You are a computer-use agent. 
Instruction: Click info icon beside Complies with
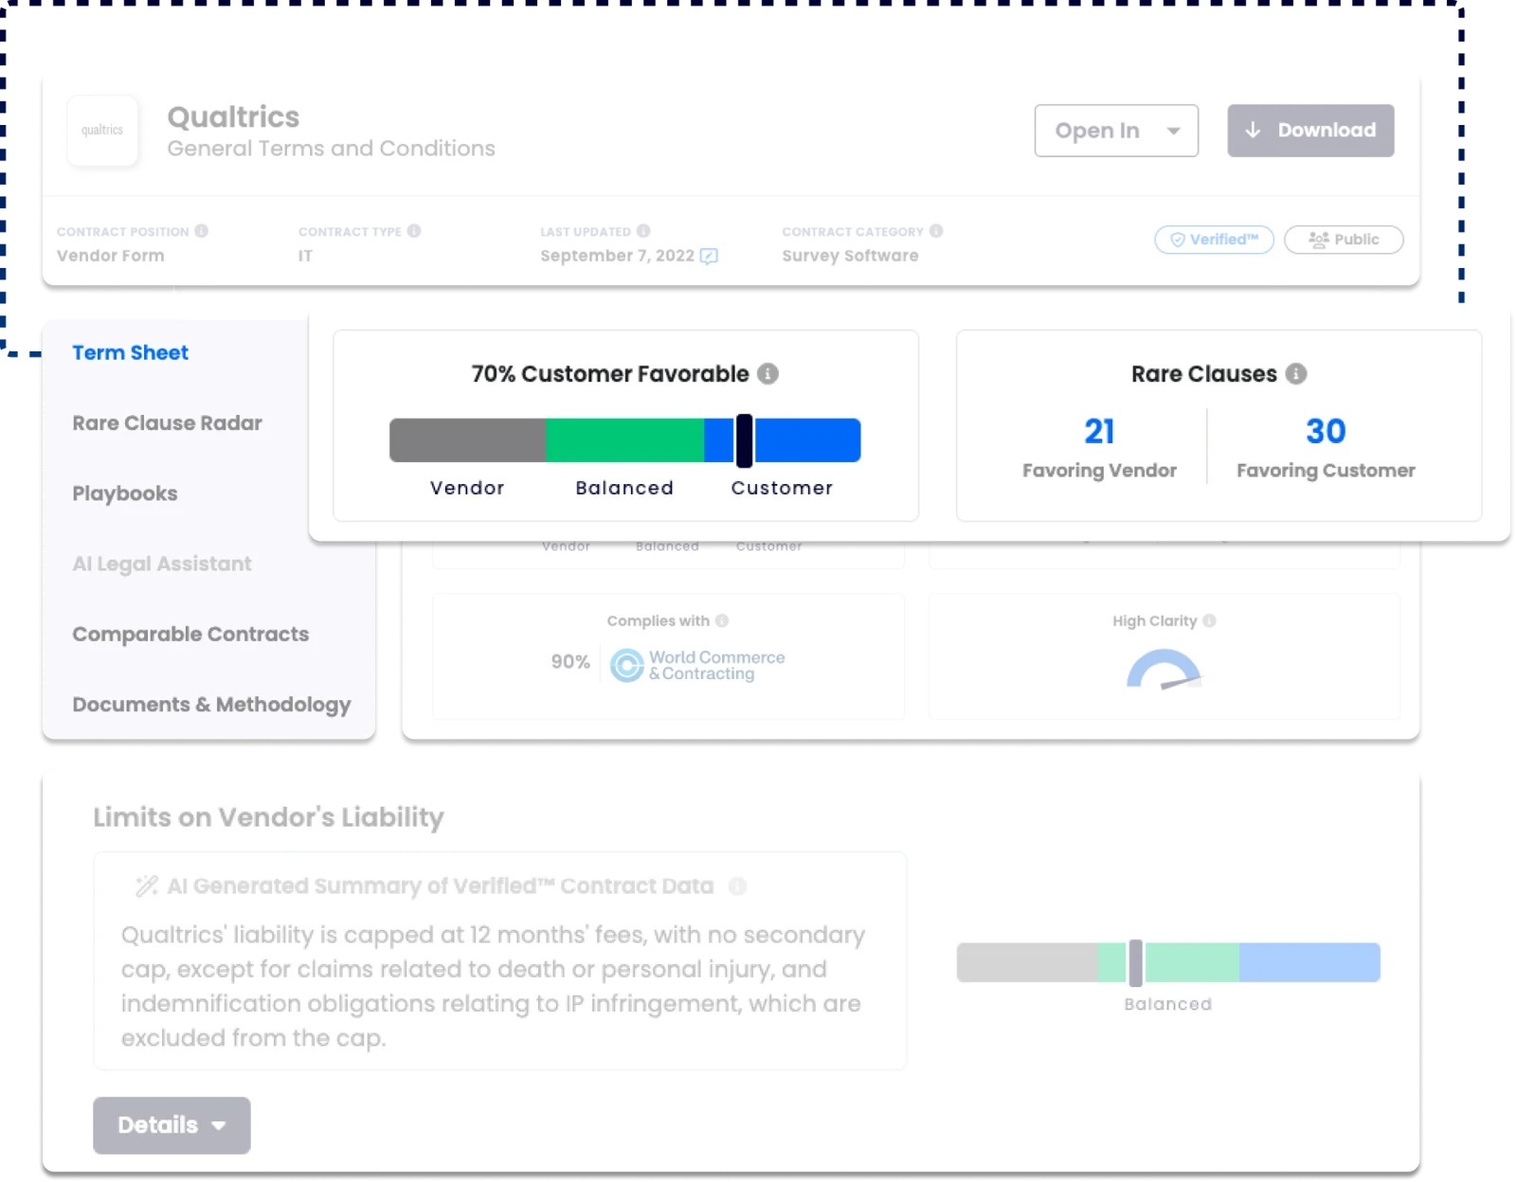722,621
